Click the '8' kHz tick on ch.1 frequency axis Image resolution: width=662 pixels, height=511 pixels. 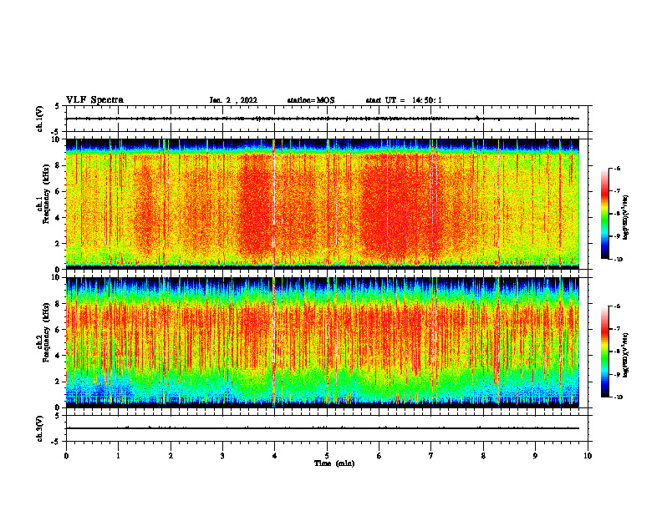pos(58,165)
